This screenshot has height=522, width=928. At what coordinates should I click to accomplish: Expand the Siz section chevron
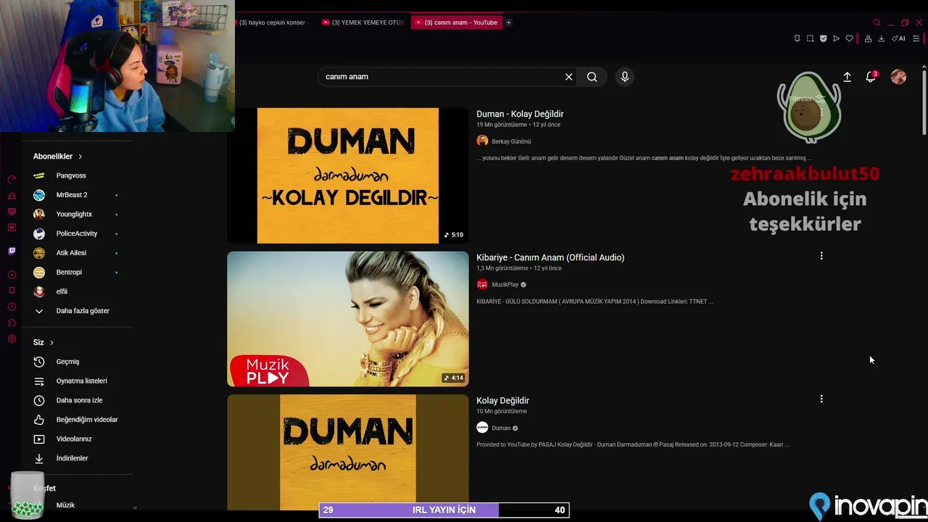click(51, 342)
